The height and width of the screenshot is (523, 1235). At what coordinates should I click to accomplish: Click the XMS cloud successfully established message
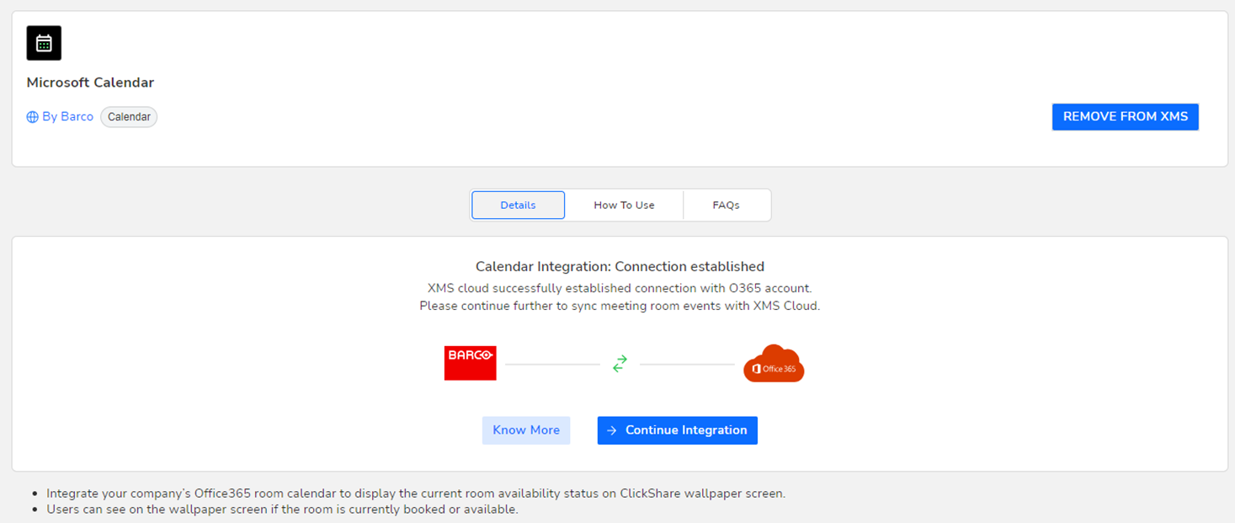click(x=620, y=288)
